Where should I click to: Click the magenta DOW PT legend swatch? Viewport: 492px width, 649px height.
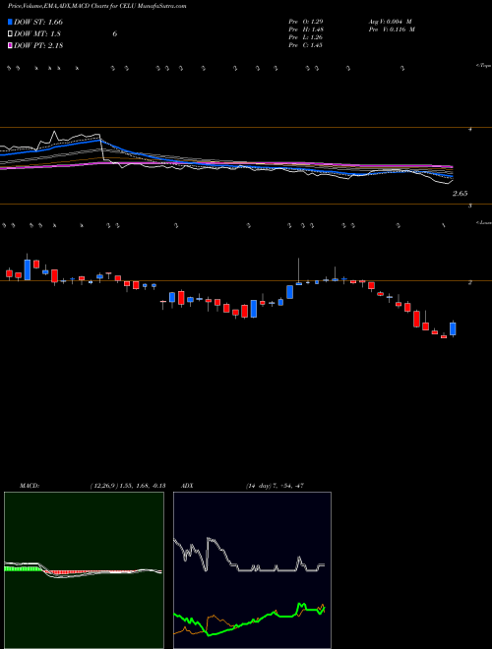tap(10, 45)
